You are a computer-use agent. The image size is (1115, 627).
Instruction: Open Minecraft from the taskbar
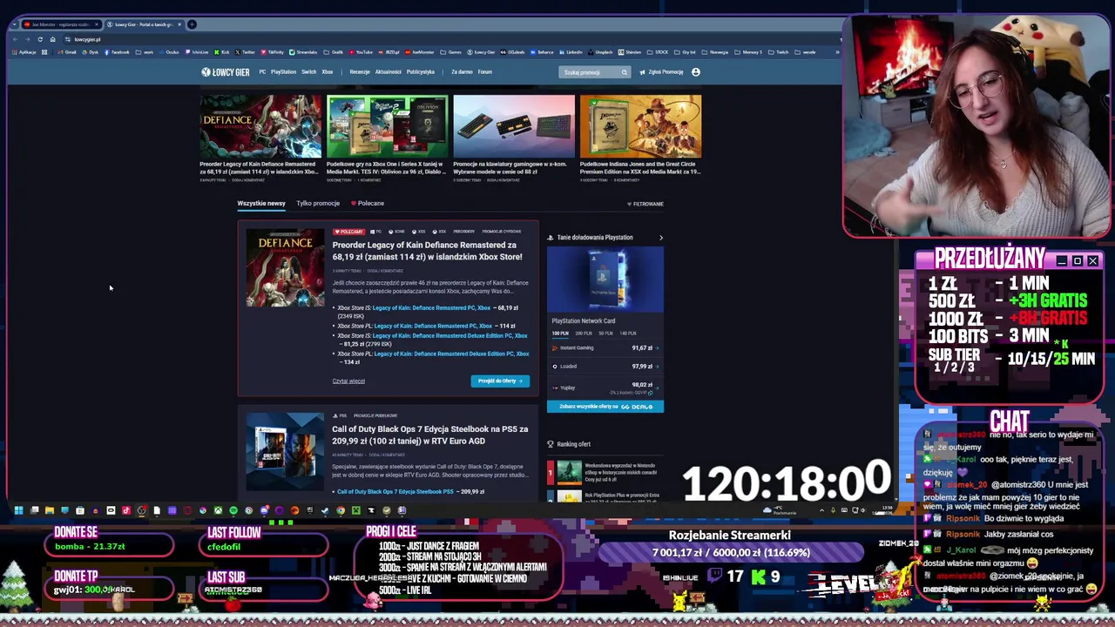[x=356, y=510]
